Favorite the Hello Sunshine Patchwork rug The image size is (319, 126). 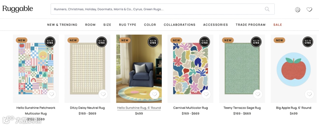pyautogui.click(x=51, y=94)
